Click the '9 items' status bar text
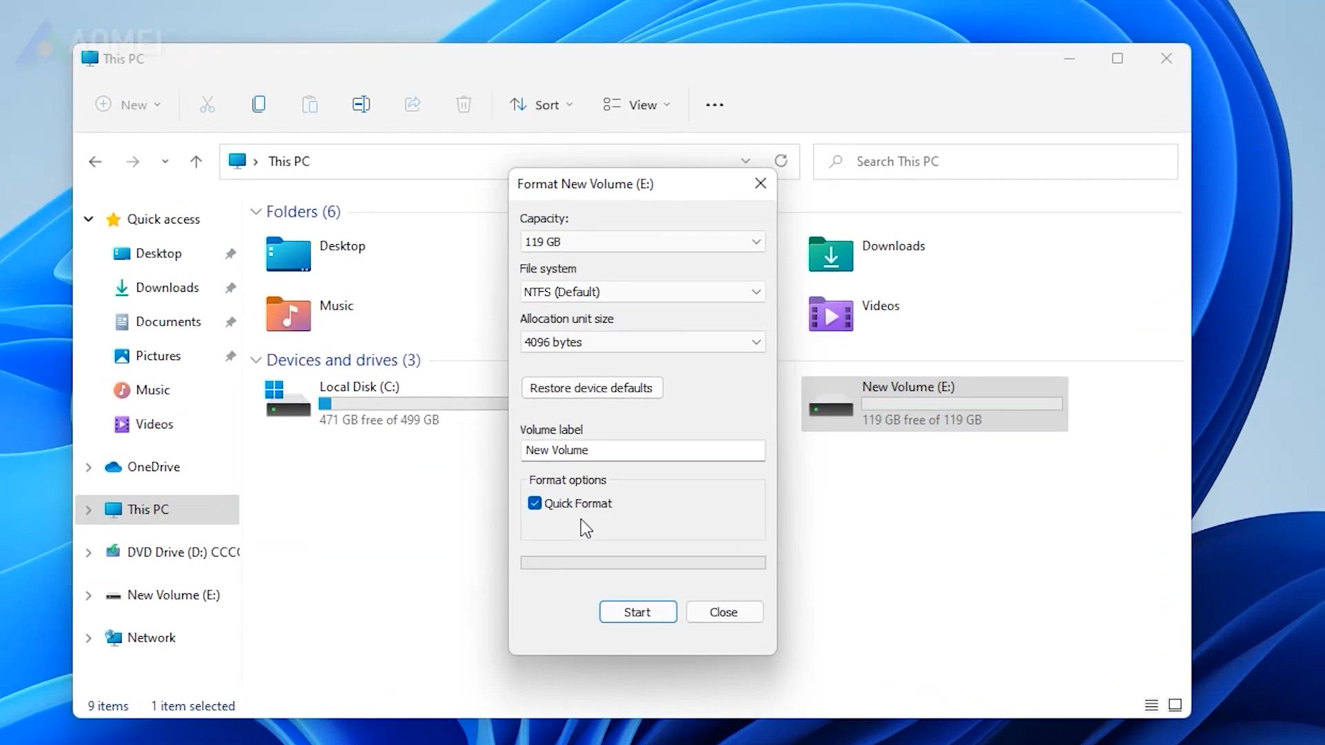Screen dimensions: 1325x745 pos(108,706)
